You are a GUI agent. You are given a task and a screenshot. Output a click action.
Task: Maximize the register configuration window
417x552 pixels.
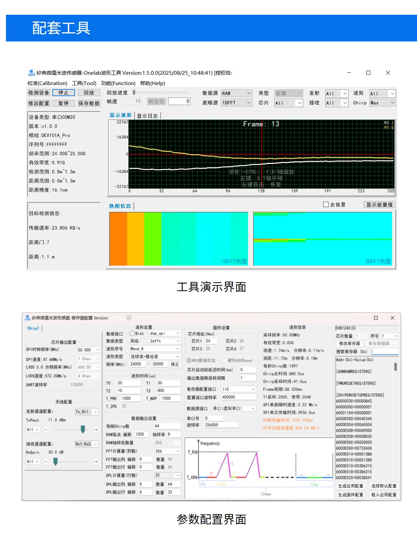point(376,318)
